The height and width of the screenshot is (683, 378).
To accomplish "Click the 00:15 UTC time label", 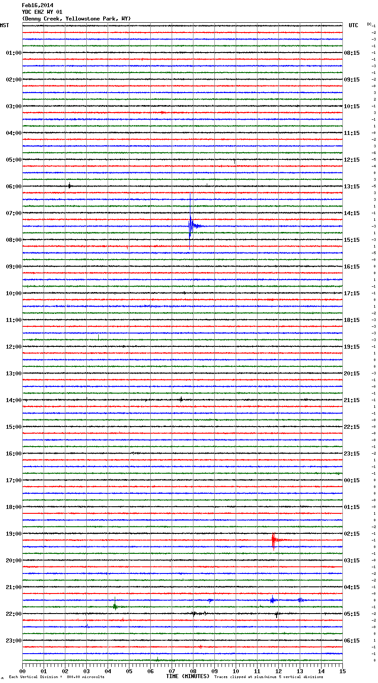I will pos(352,480).
